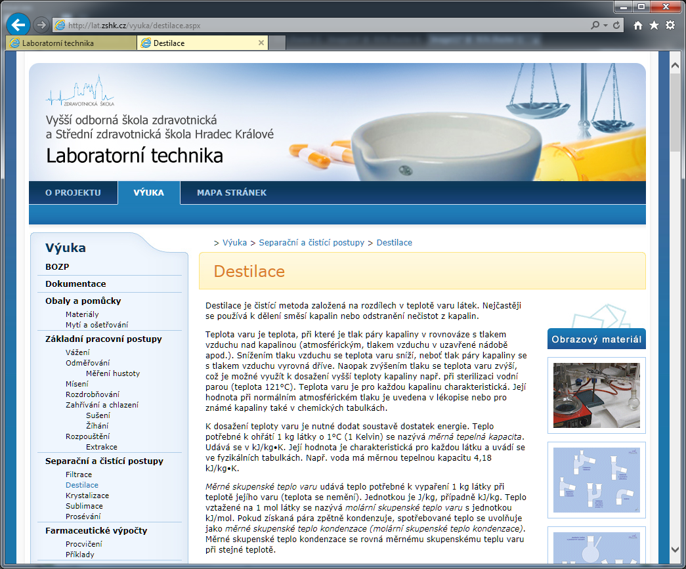Open a new tab with the blank tab button

click(277, 43)
